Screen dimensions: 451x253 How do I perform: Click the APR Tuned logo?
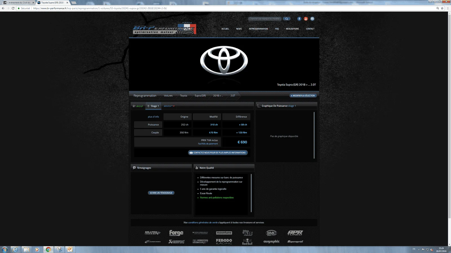click(295, 233)
